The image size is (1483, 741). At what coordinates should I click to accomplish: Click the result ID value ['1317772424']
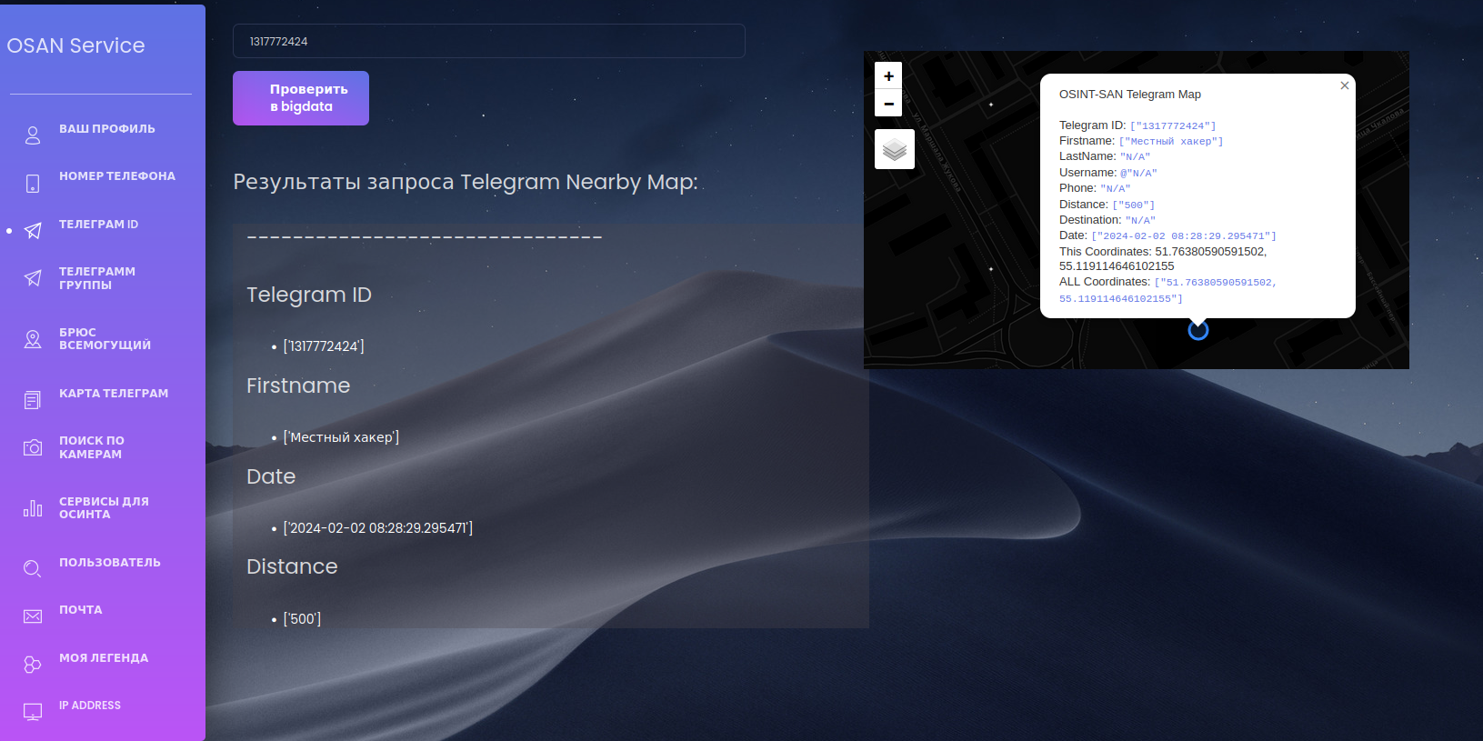click(x=324, y=346)
